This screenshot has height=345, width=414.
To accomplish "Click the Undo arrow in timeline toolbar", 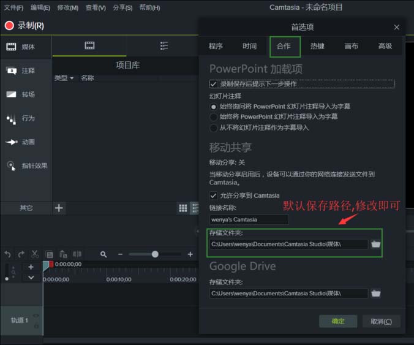I will click(x=8, y=254).
